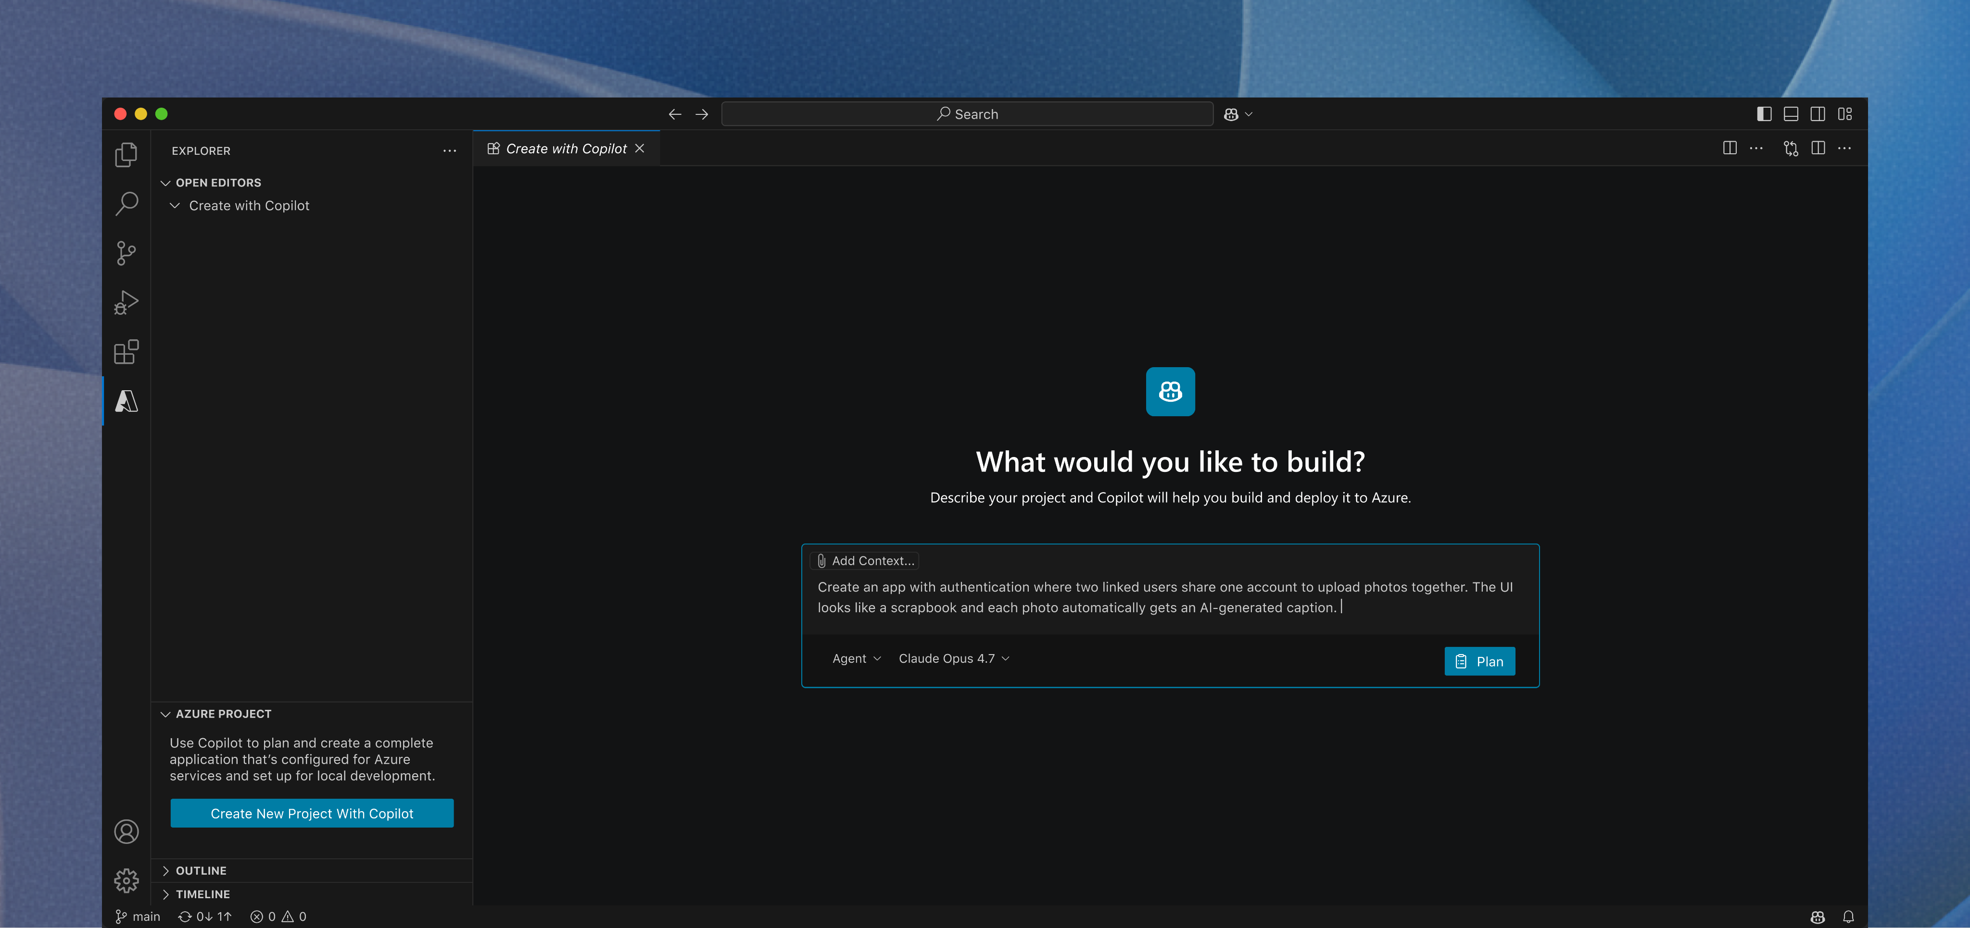Viewport: 1970px width, 928px height.
Task: Click the Copilot status icon in the status bar
Action: coord(1818,916)
